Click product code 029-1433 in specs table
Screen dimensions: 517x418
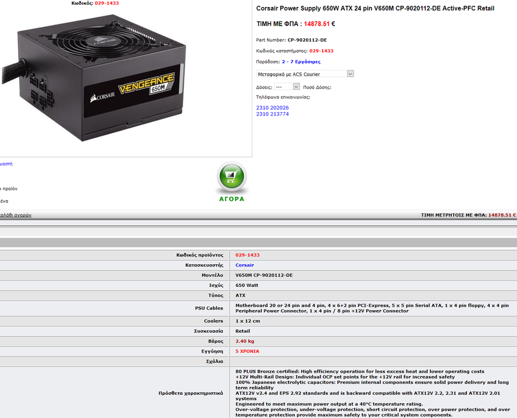pyautogui.click(x=248, y=255)
